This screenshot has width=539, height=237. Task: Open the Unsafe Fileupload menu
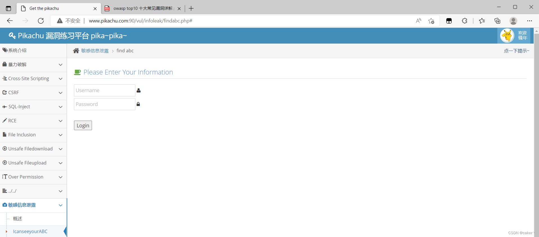[33, 163]
